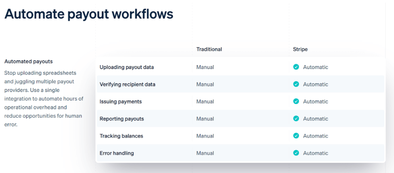Click 'Automatic' in the Error handling row
Screen dimensions: 394x173
316,153
